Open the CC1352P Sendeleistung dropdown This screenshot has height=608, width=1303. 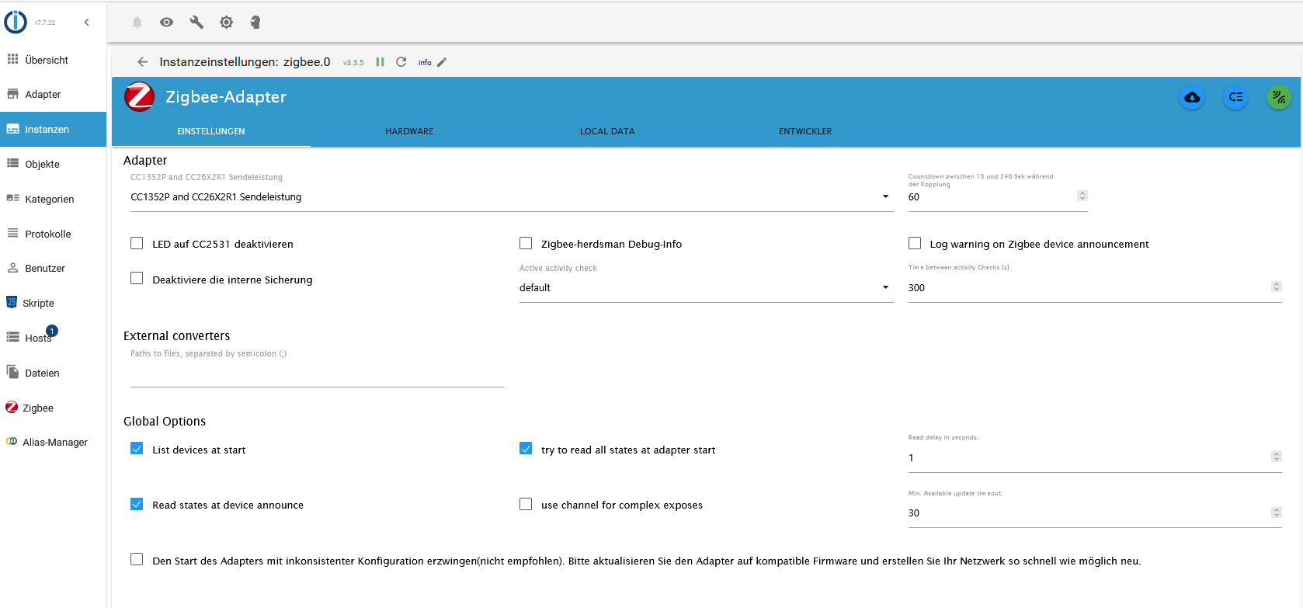(512, 197)
